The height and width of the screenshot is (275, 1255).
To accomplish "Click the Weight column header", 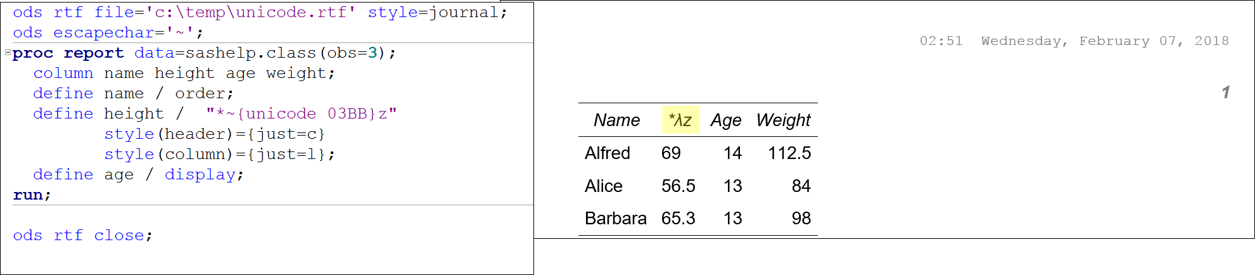I will point(783,120).
